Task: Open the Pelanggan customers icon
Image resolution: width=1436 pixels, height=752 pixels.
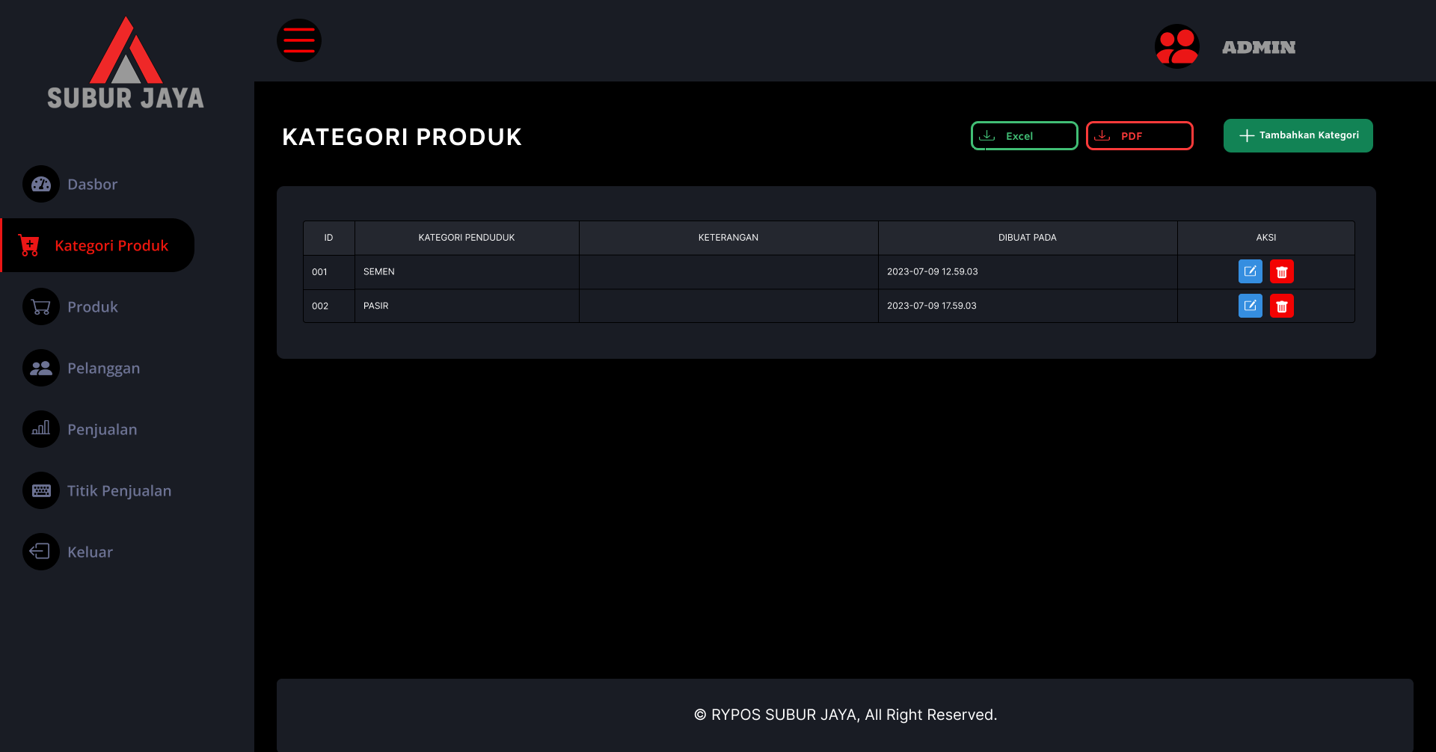Action: [x=40, y=368]
